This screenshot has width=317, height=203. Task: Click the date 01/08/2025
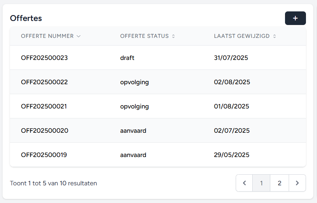(231, 106)
